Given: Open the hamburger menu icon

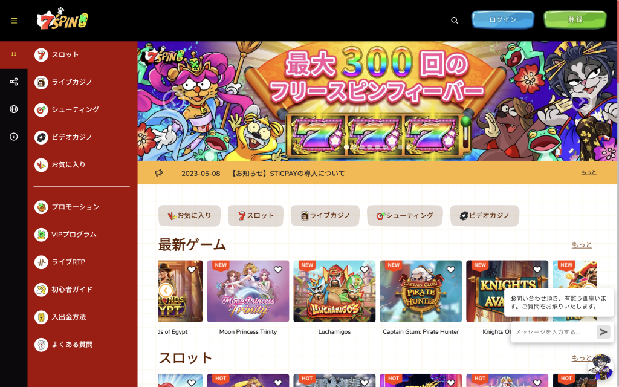Looking at the screenshot, I should (x=15, y=21).
